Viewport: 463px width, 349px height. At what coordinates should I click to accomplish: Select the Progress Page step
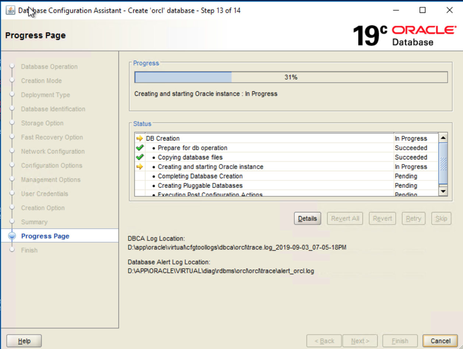point(45,236)
